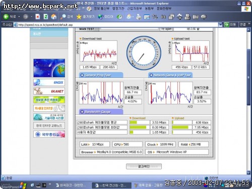
Task: Select the Bandwidth Gauge tab
Action: coord(101,112)
